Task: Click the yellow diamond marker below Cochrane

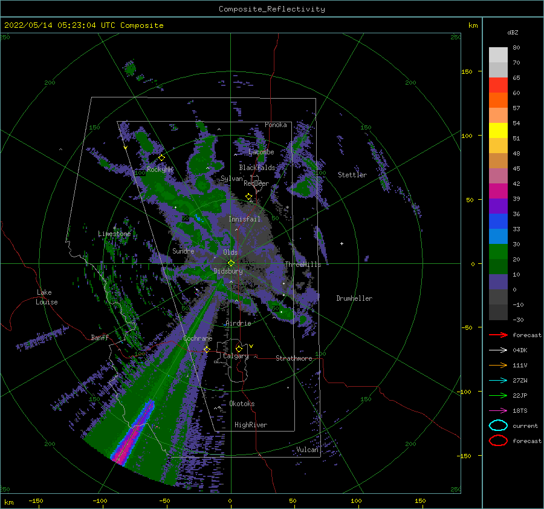Action: (207, 349)
